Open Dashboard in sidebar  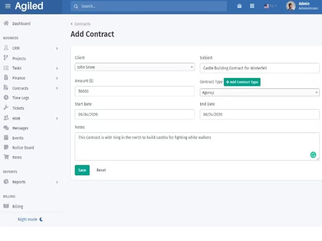21,24
